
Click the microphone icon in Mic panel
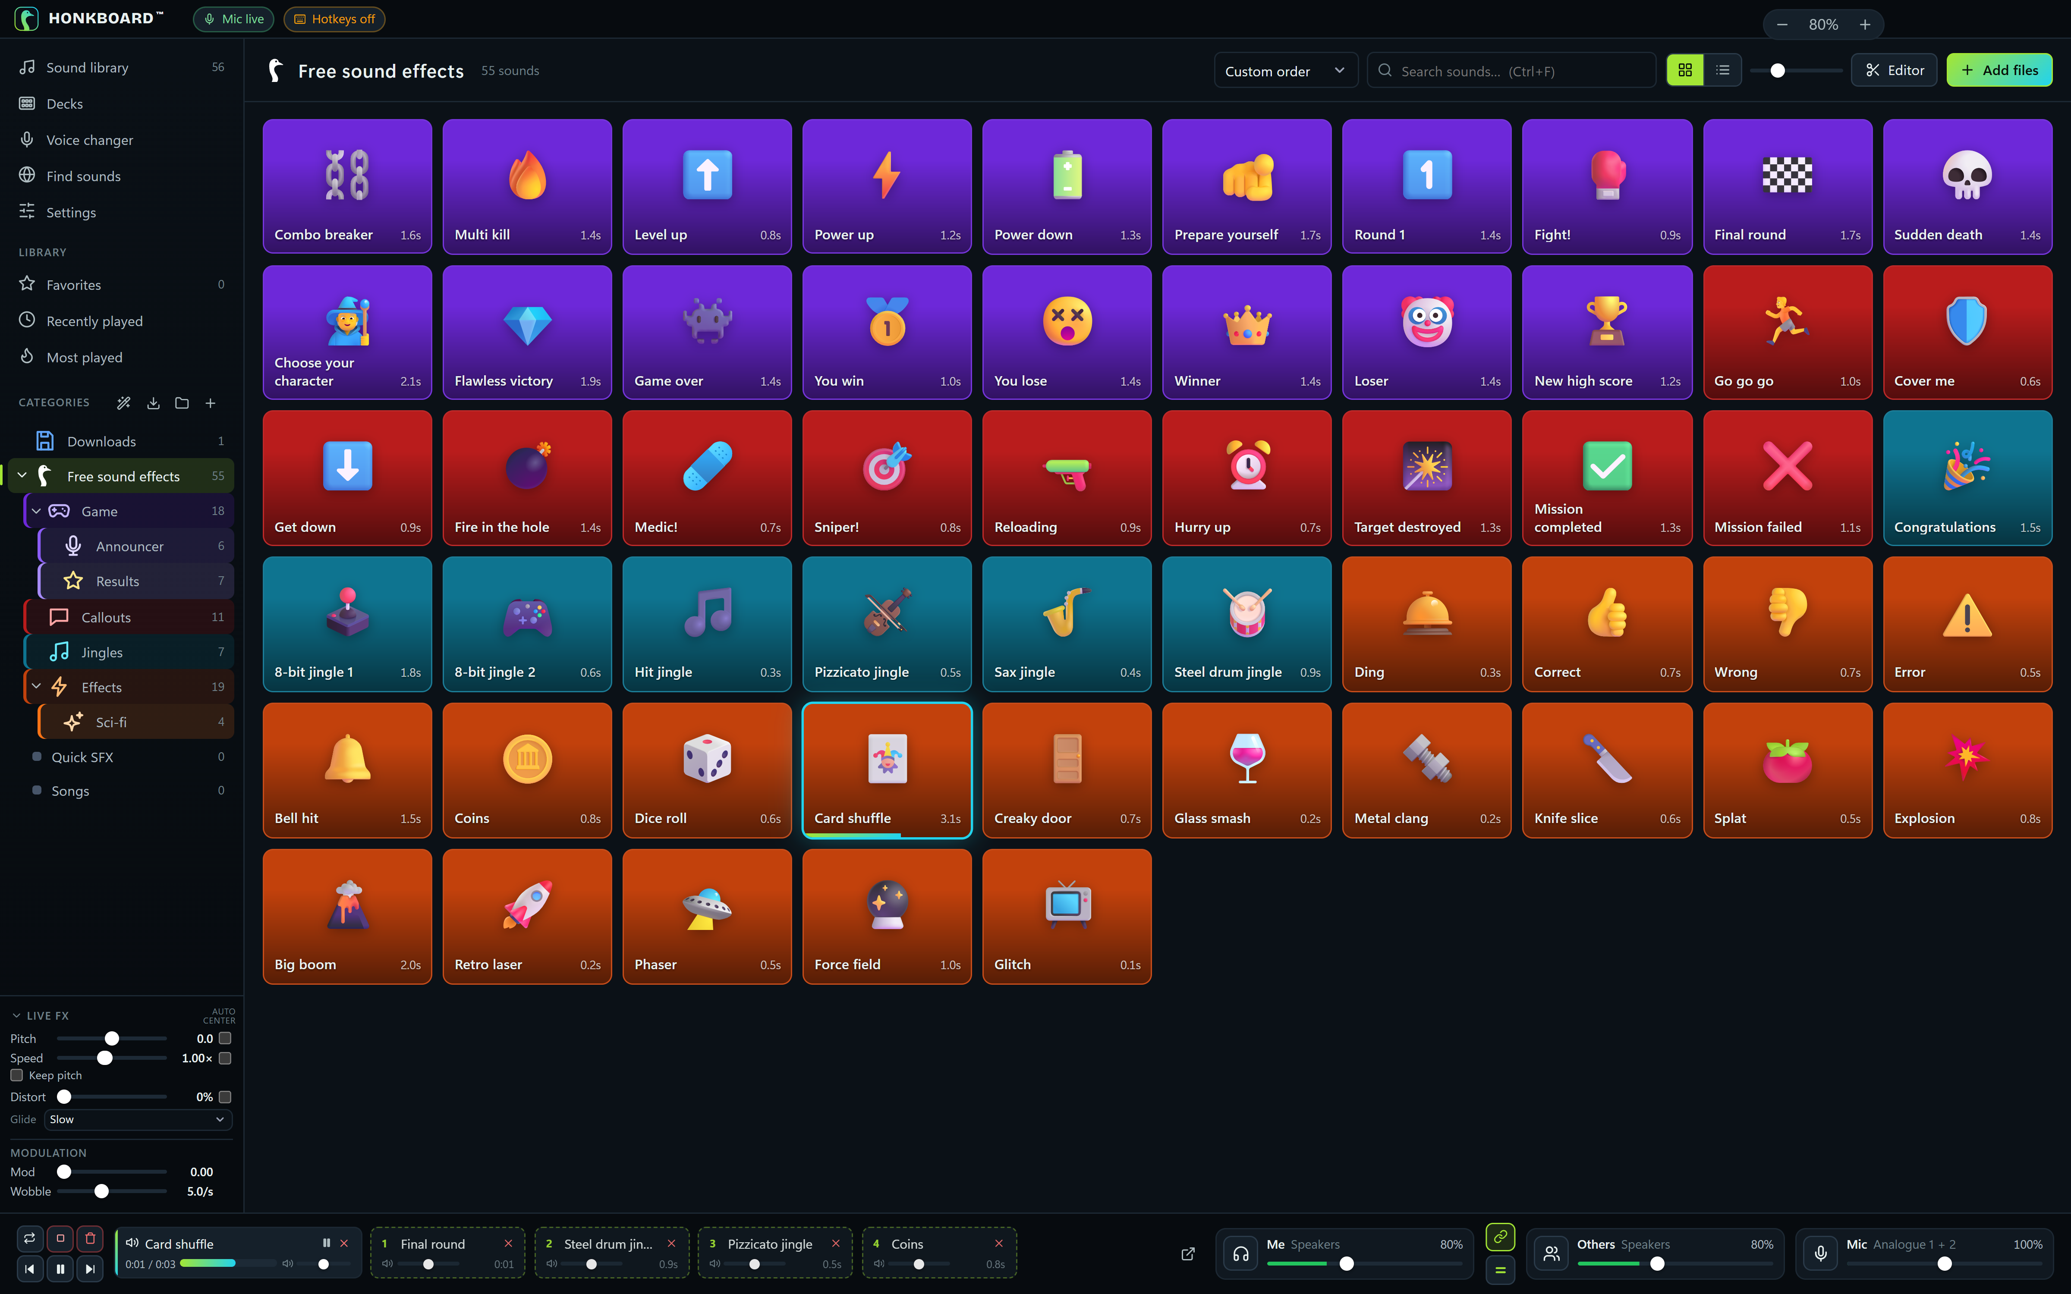1821,1254
